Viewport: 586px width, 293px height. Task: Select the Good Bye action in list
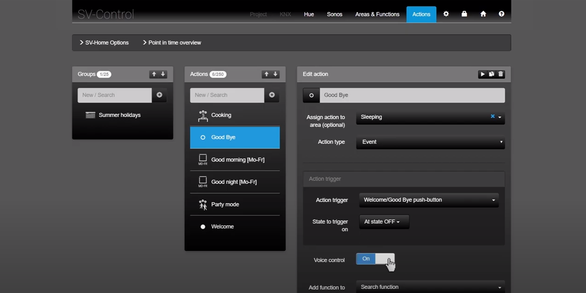pos(235,138)
